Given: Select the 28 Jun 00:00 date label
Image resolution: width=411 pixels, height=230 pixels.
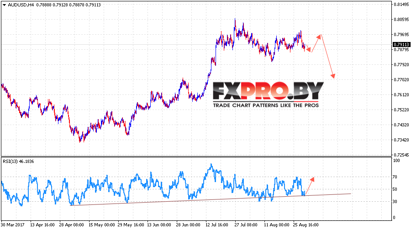Looking at the screenshot, I should point(188,225).
